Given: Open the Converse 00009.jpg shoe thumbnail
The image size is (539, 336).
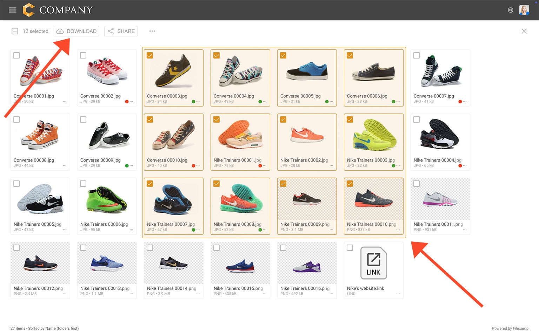Looking at the screenshot, I should (x=109, y=136).
